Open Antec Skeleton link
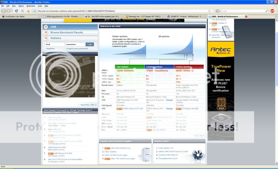The height and width of the screenshot is (169, 278). pyautogui.click(x=110, y=152)
